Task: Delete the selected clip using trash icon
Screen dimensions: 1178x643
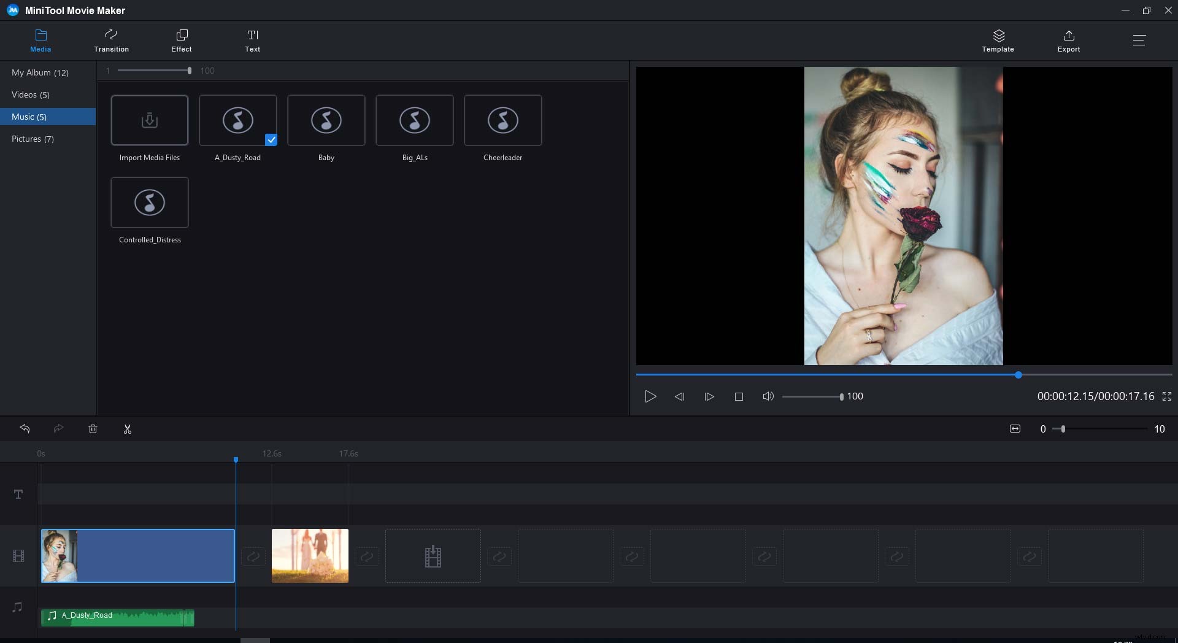Action: 93,428
